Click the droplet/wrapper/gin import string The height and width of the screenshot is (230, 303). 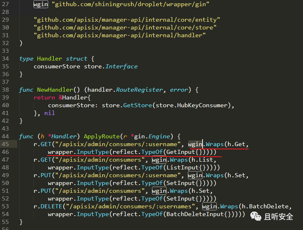coord(130,4)
